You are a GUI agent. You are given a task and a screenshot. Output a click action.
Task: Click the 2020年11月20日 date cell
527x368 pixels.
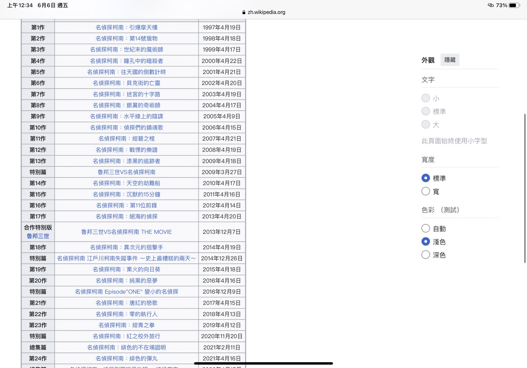222,336
